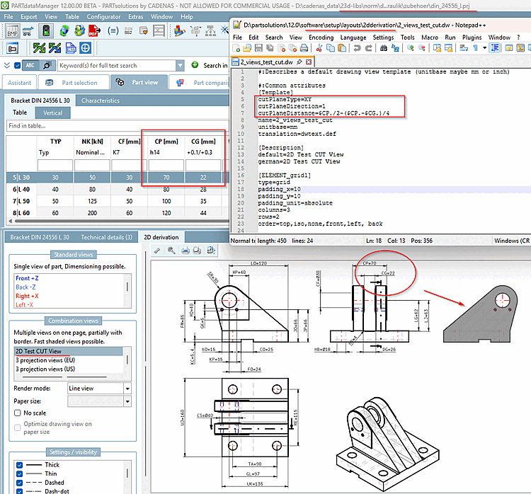Image resolution: width=531 pixels, height=494 pixels.
Task: Select Front +Z standard view
Action: [x=27, y=278]
